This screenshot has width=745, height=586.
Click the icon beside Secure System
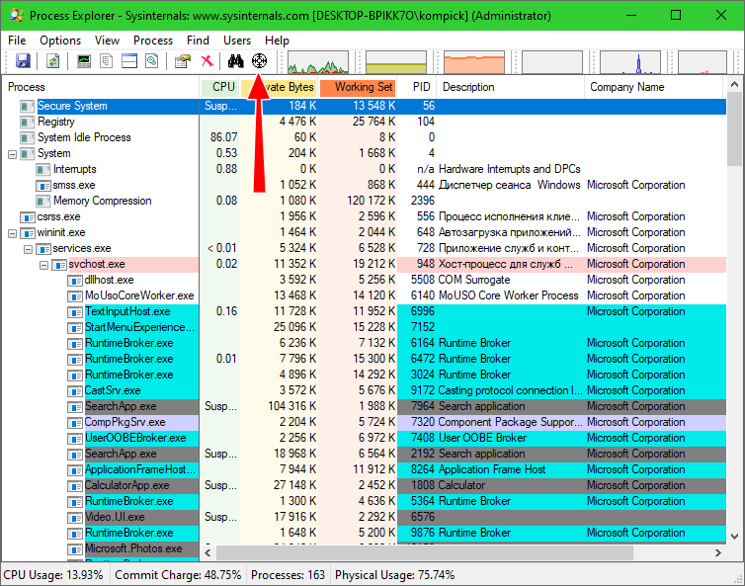pyautogui.click(x=27, y=106)
